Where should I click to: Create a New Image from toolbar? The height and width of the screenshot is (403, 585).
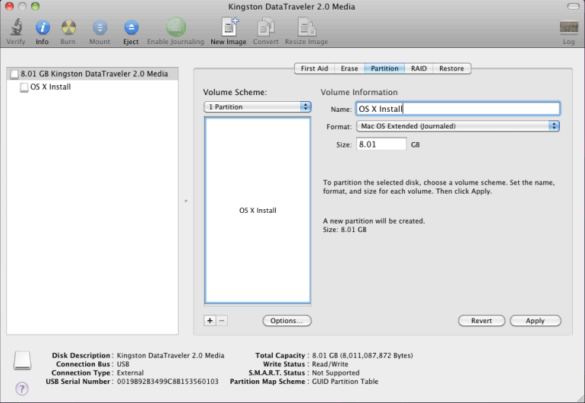[229, 27]
